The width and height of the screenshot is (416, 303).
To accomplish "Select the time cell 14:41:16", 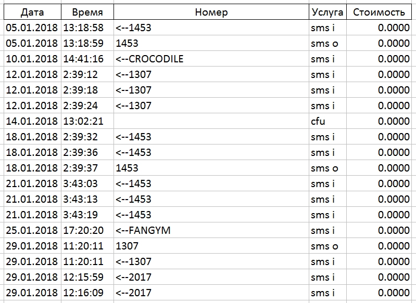I will coord(83,59).
